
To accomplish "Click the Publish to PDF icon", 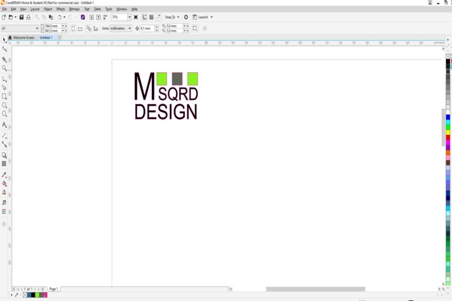I will pyautogui.click(x=105, y=17).
